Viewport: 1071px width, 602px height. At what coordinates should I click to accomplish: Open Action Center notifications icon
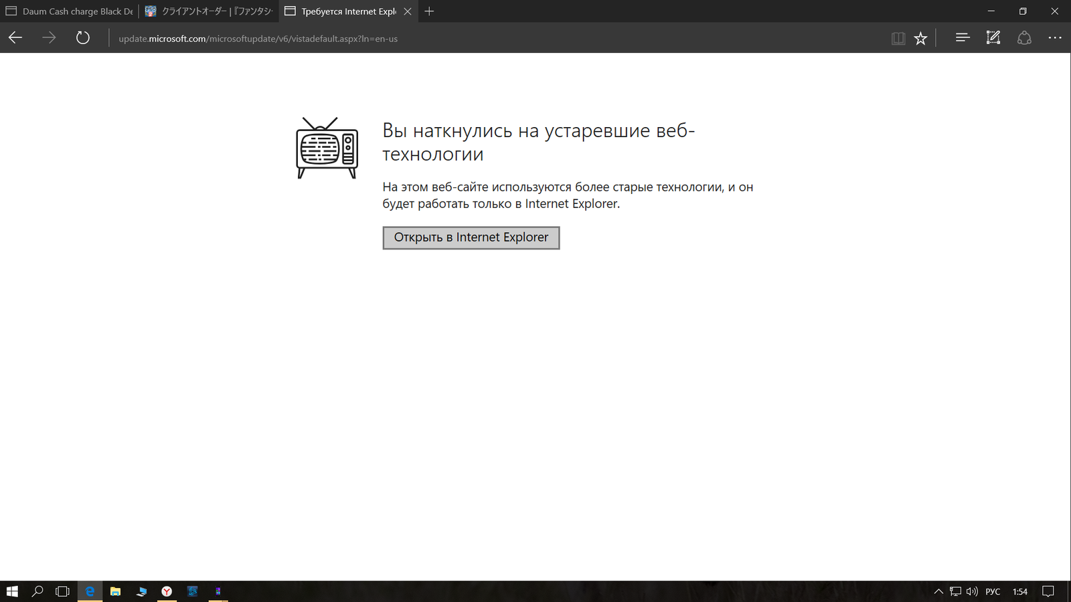click(1048, 591)
